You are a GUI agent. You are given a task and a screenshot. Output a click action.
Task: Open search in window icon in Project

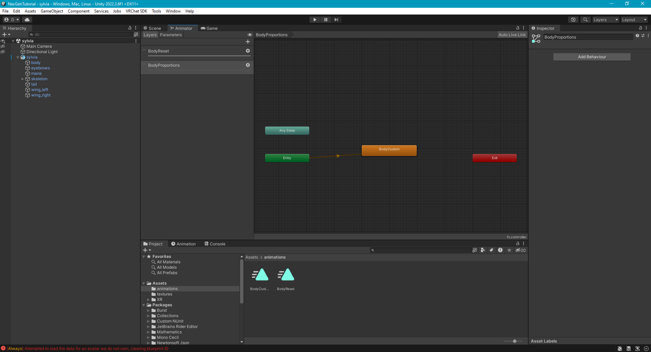pos(475,250)
